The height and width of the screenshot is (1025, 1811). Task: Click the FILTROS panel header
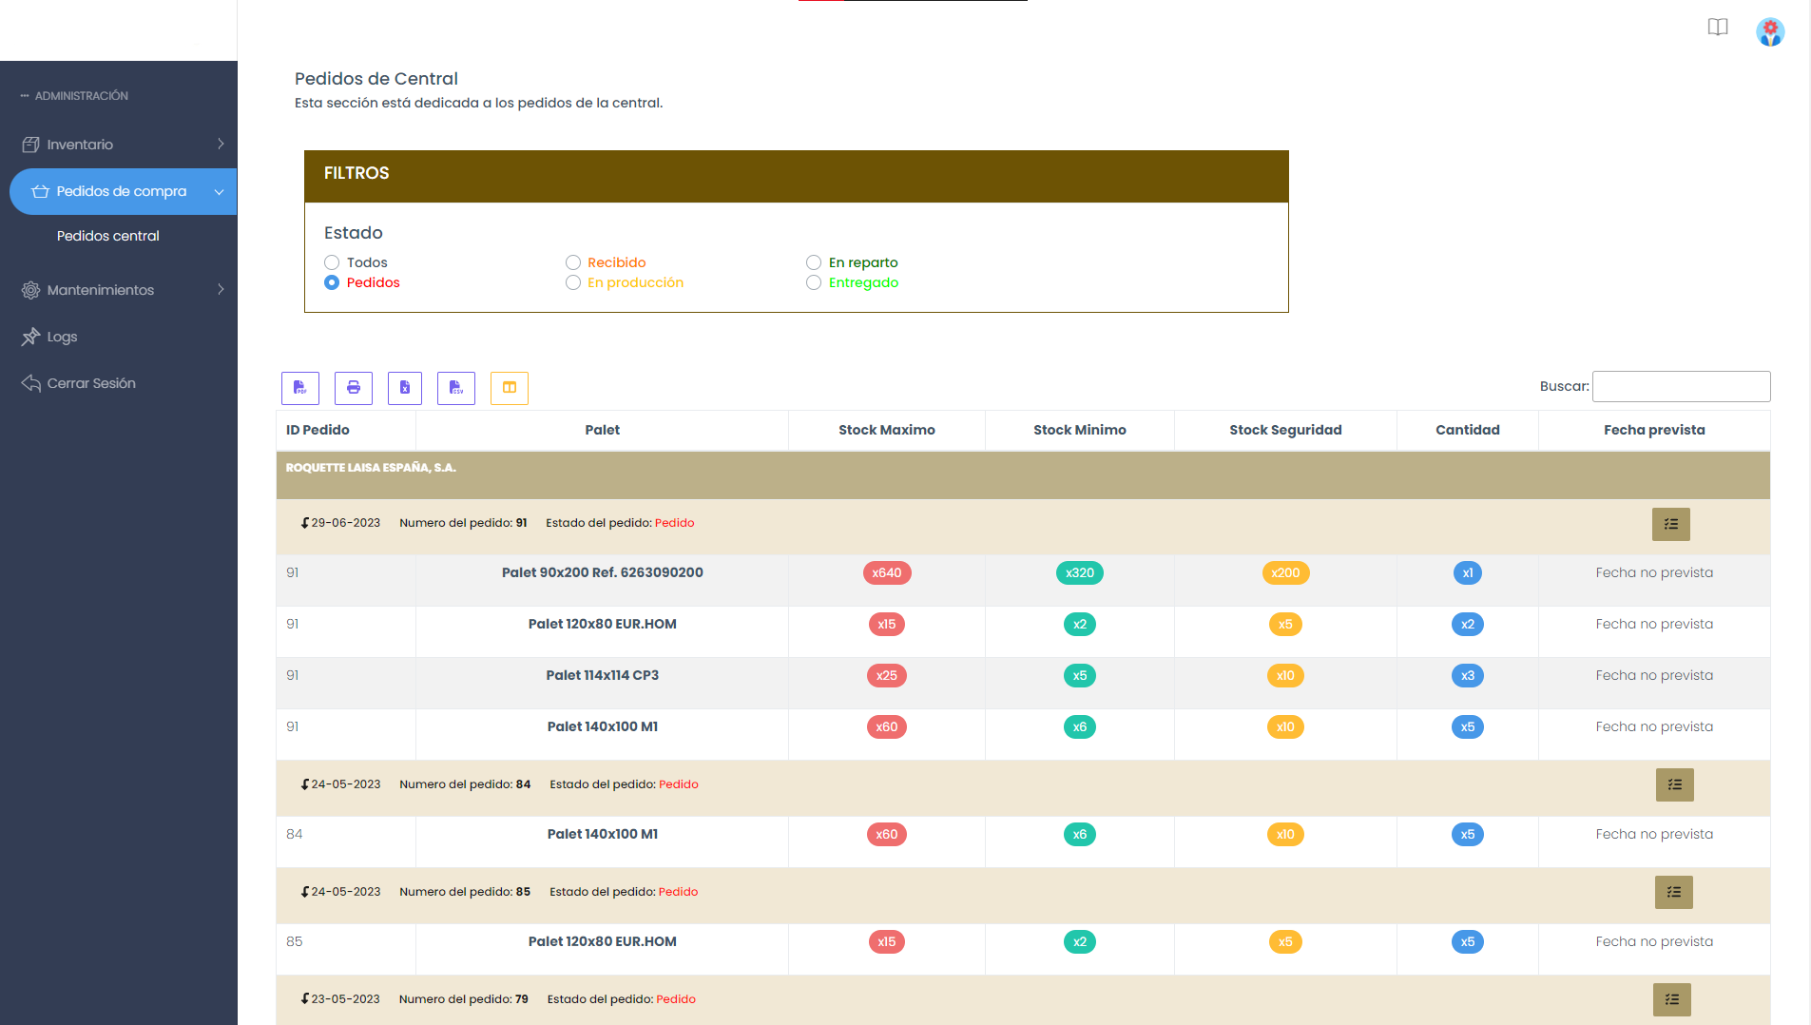click(797, 176)
